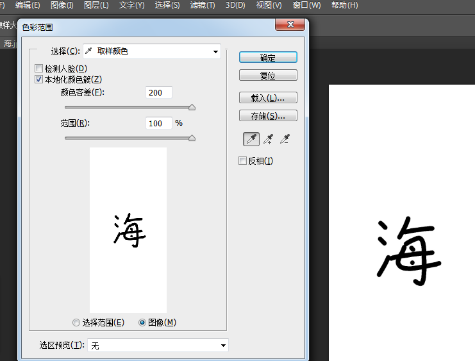Open the 视图 menu

coord(269,5)
